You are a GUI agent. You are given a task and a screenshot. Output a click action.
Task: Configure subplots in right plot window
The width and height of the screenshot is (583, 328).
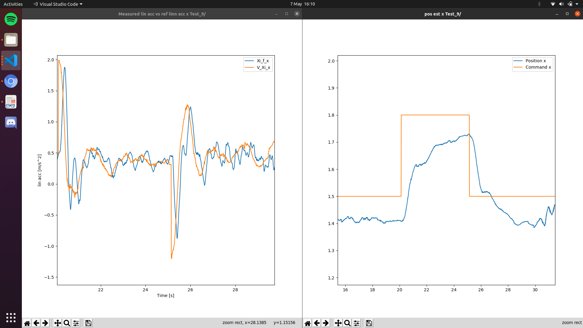[356, 323]
